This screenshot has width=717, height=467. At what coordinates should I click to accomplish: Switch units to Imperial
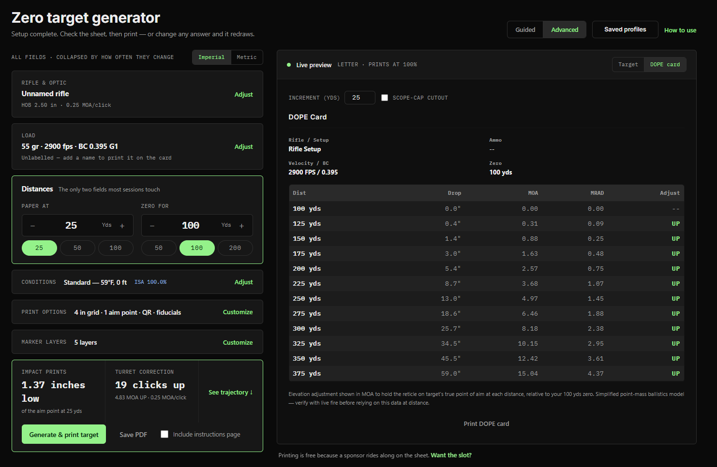[211, 57]
